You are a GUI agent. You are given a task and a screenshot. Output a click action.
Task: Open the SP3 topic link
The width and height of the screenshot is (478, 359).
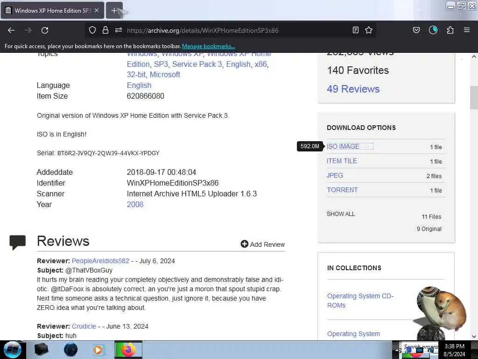tap(161, 64)
